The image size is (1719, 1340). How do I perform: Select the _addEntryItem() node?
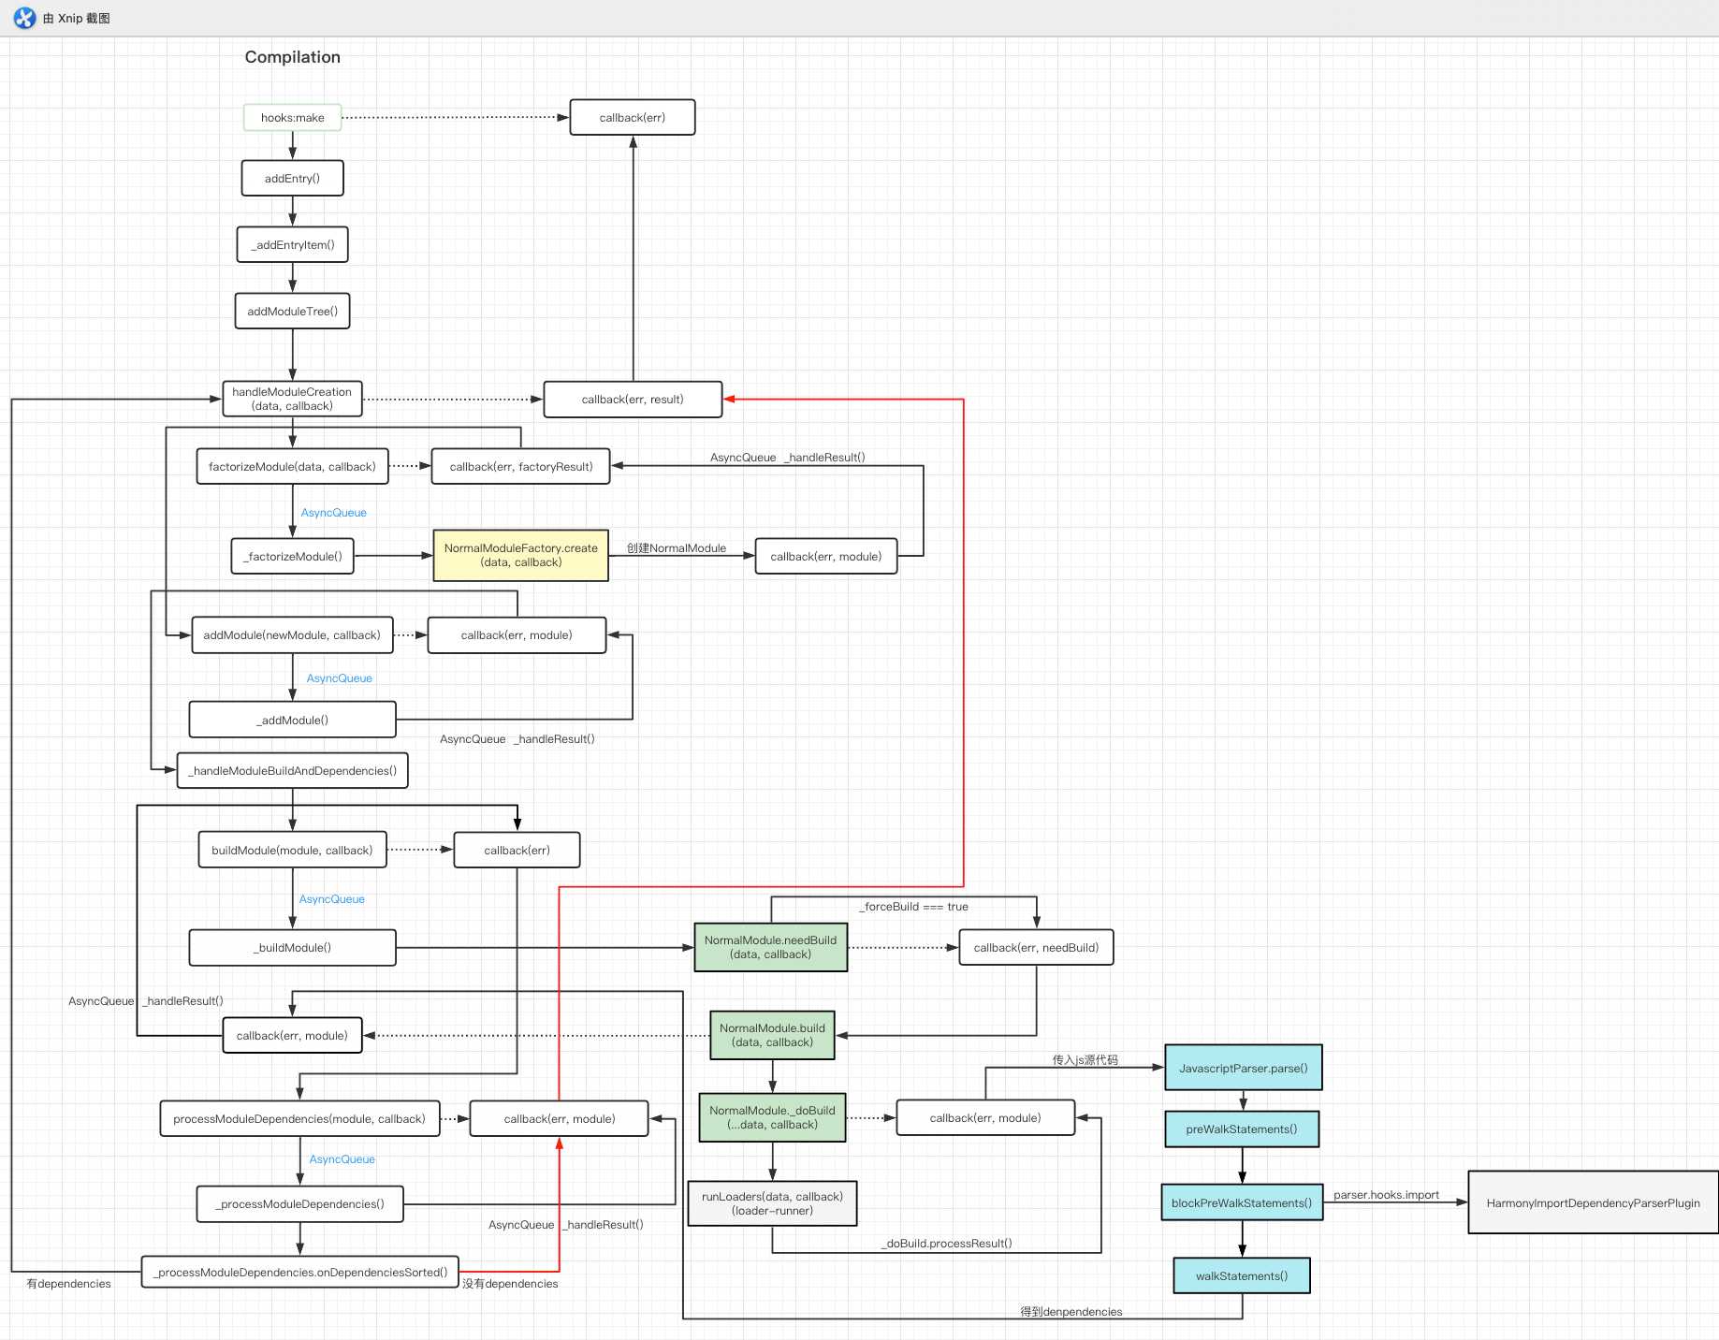pyautogui.click(x=292, y=244)
